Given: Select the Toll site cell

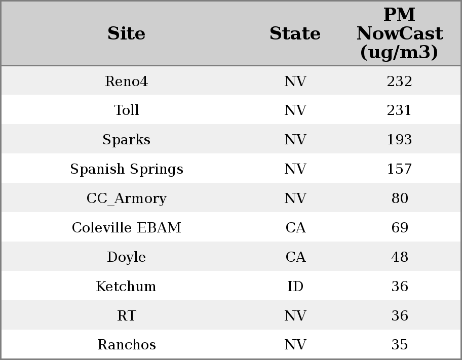Looking at the screenshot, I should (126, 110).
